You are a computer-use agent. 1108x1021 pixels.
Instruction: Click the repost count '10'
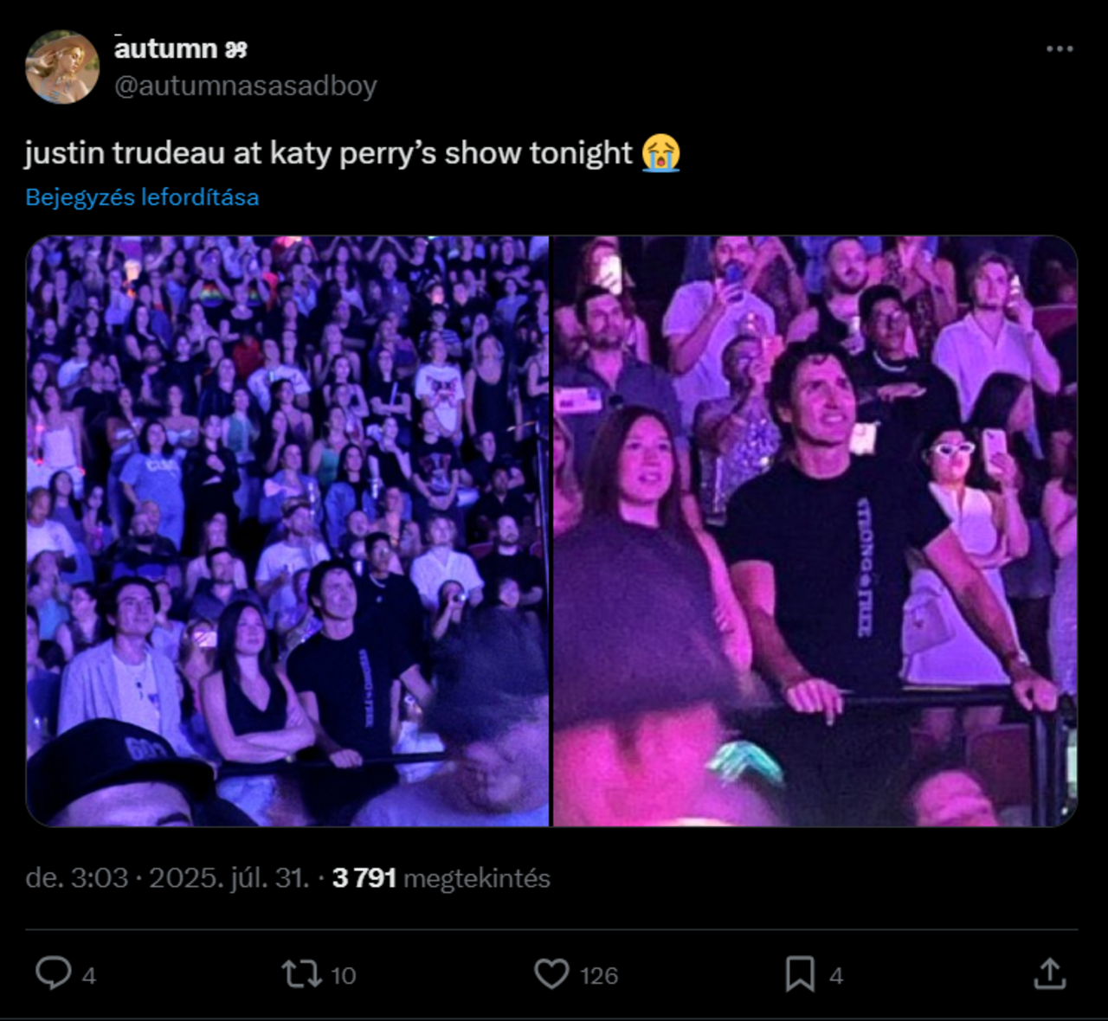click(x=343, y=976)
